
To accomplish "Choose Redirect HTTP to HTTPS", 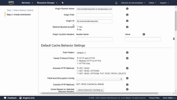I will (x=78, y=61).
